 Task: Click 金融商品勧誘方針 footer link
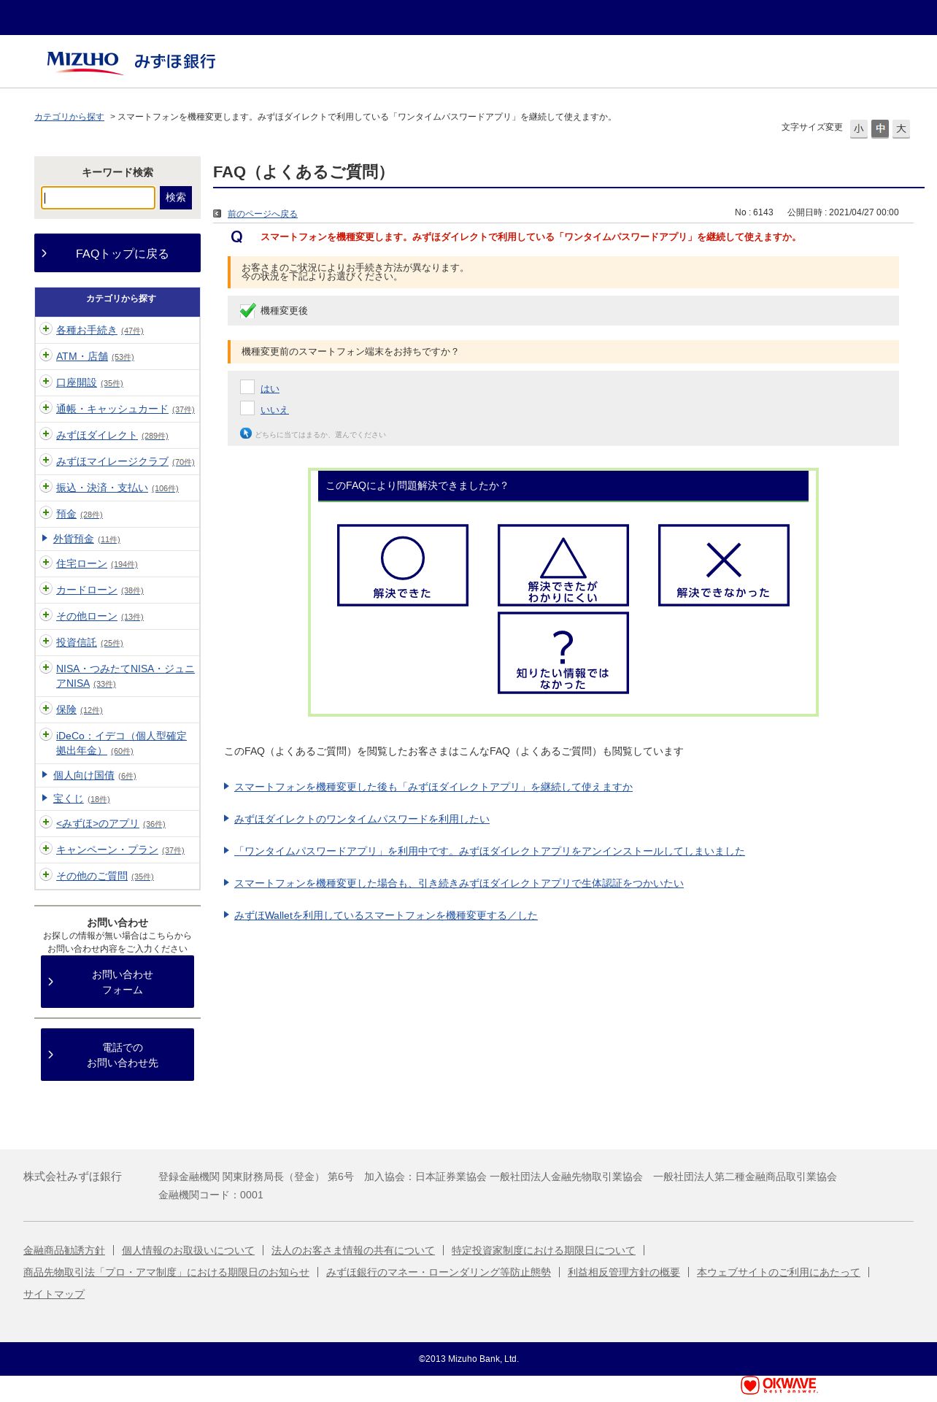point(64,1250)
